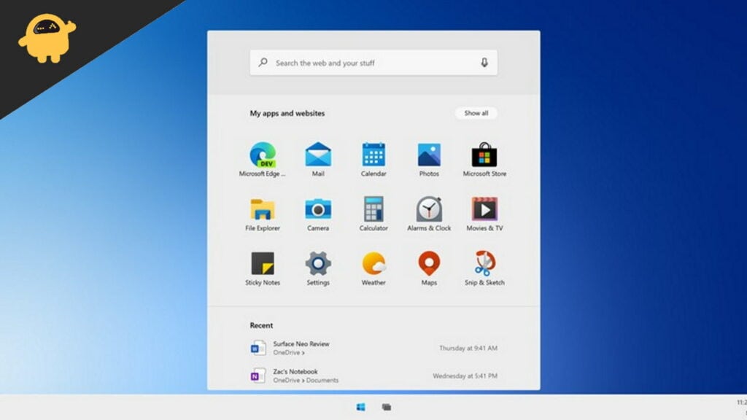Image resolution: width=747 pixels, height=420 pixels.
Task: Open Sticky Notes
Action: point(262,264)
